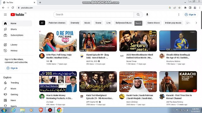The height and width of the screenshot is (113, 202).
Task: Reload the page
Action: [x=13, y=8]
